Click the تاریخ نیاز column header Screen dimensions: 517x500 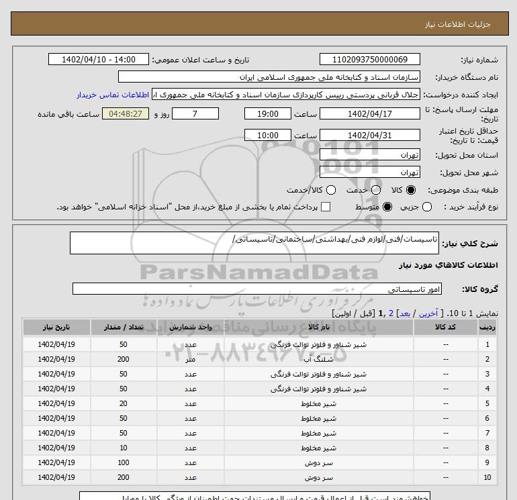[x=56, y=327]
